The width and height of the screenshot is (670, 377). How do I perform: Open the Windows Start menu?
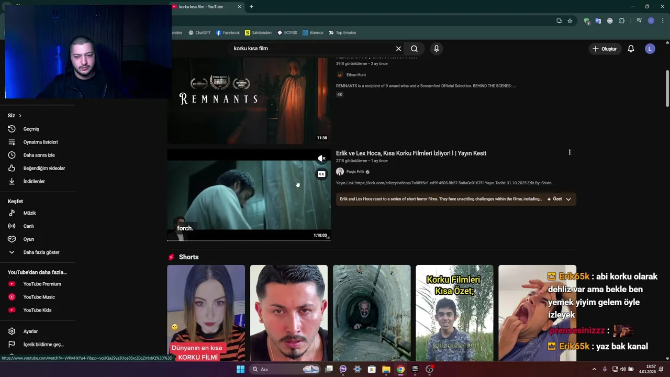[240, 369]
